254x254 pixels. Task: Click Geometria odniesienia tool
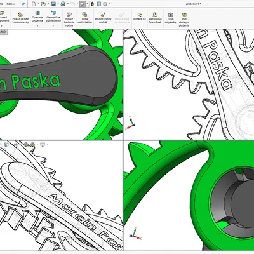coord(53,17)
